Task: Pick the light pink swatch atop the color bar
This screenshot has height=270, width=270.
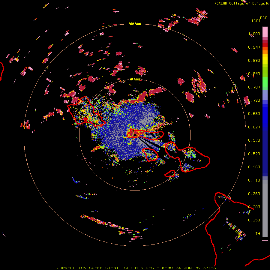Action: click(x=265, y=32)
